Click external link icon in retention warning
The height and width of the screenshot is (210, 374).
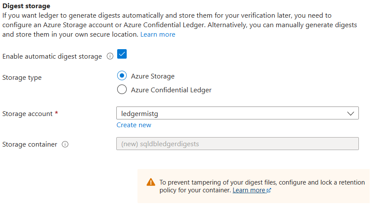click(x=269, y=191)
